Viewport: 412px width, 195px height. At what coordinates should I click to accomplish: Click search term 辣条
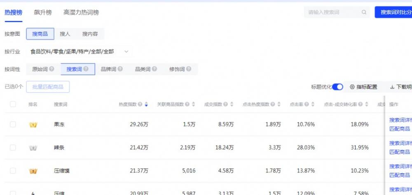coord(59,148)
